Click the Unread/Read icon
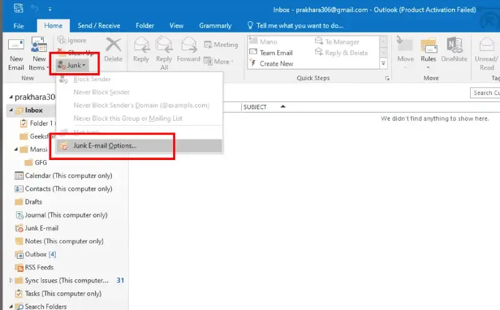The image size is (500, 310). [487, 44]
